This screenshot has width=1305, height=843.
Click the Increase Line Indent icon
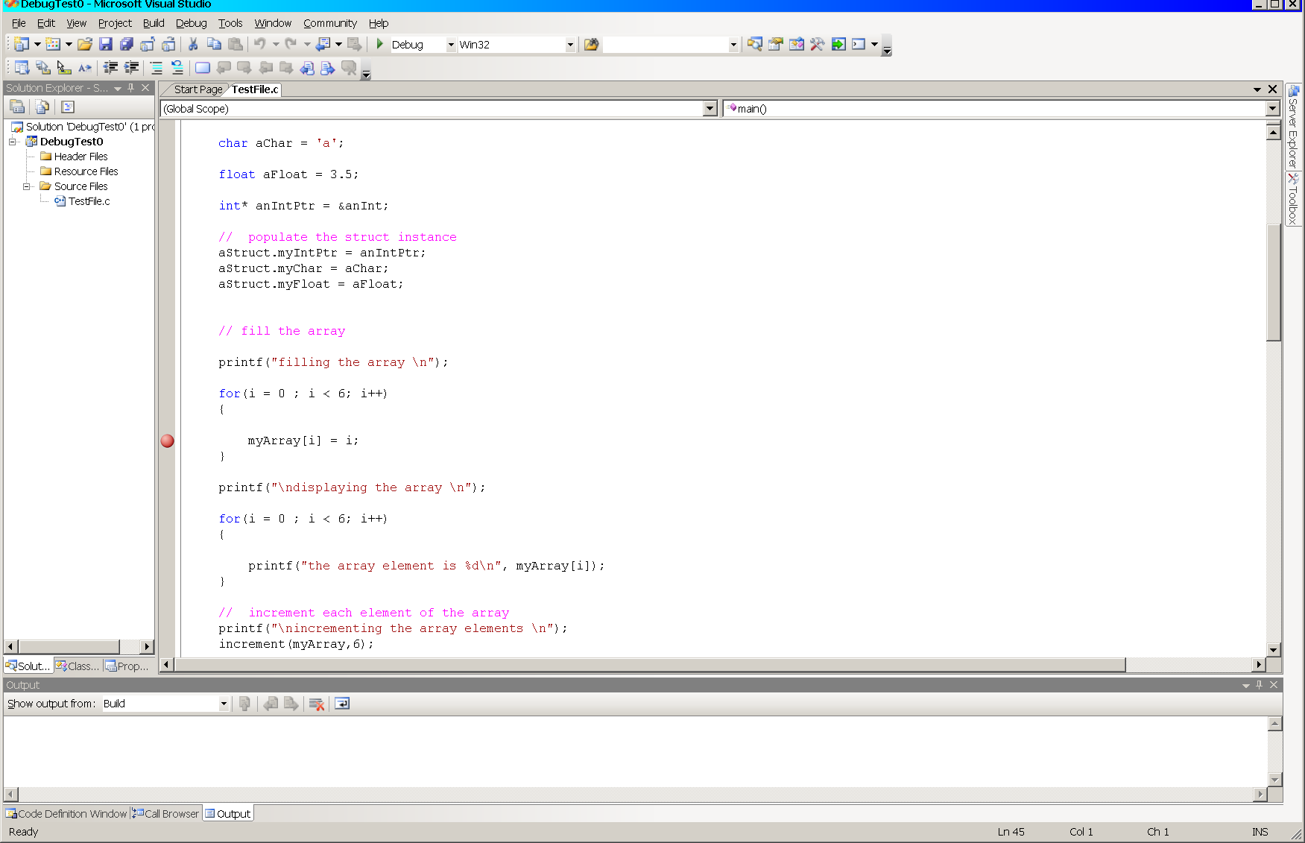(x=131, y=68)
